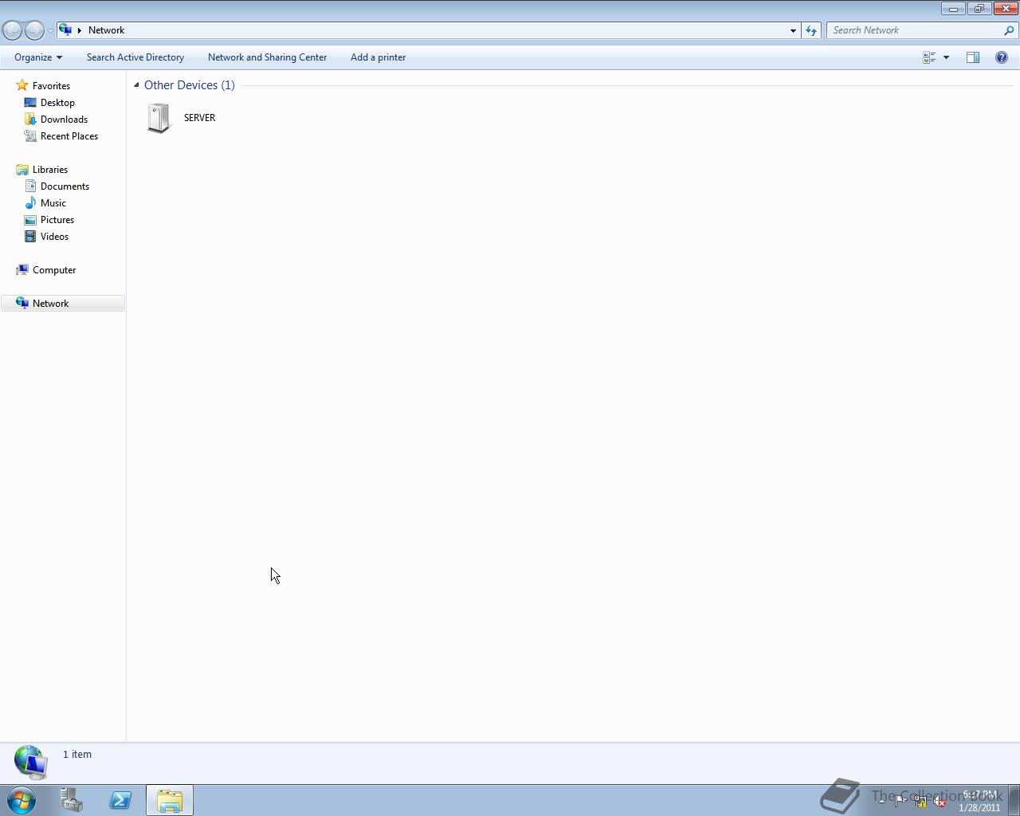This screenshot has height=816, width=1020.
Task: Restore down the Network window
Action: pos(979,8)
